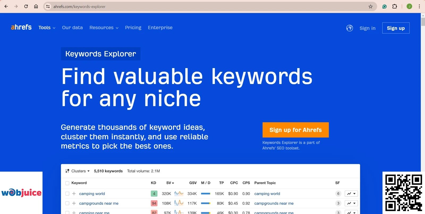
Task: Expand the Resources menu dropdown
Action: click(104, 28)
